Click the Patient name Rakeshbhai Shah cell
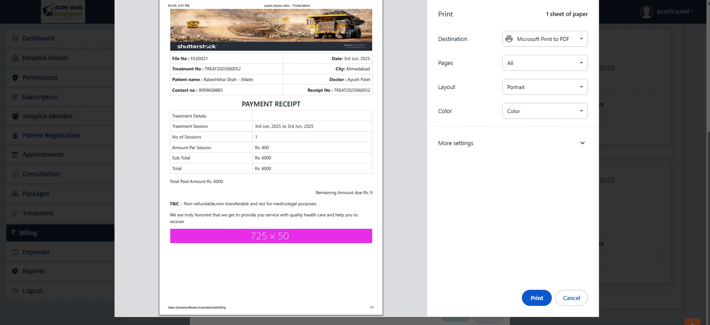The image size is (710, 325). [226, 80]
